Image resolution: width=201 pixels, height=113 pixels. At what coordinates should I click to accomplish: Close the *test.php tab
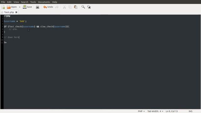tap(16, 12)
